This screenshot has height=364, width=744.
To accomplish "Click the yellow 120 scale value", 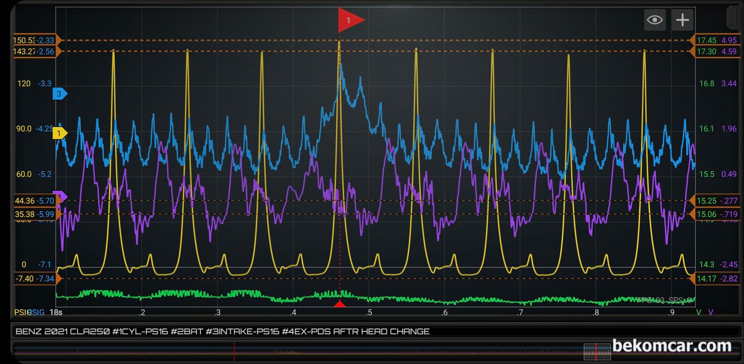I will (24, 83).
